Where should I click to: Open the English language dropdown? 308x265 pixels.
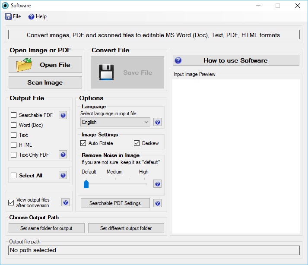tap(115, 122)
